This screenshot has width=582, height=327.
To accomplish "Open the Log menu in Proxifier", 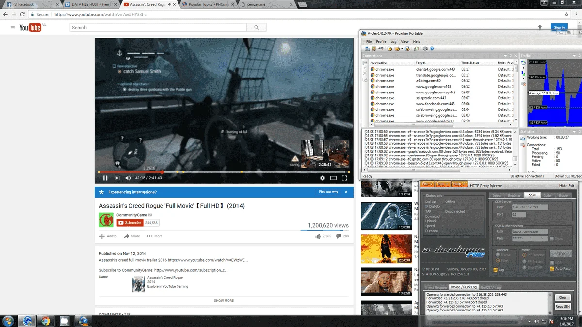I will point(394,42).
